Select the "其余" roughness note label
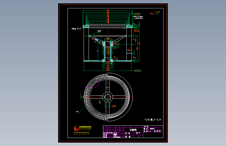226x146 pixels. click(x=152, y=14)
